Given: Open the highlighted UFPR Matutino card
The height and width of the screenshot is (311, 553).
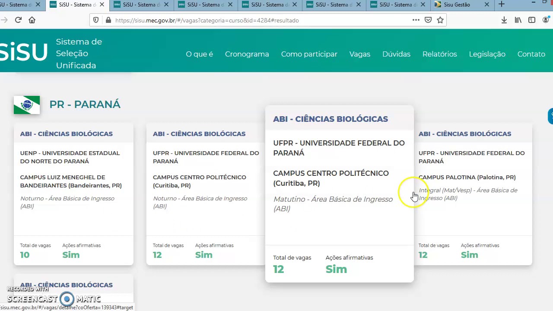Looking at the screenshot, I should (339, 194).
